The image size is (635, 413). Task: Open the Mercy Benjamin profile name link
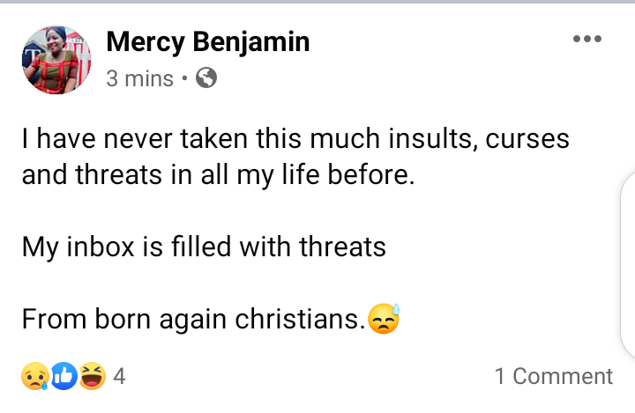tap(207, 41)
